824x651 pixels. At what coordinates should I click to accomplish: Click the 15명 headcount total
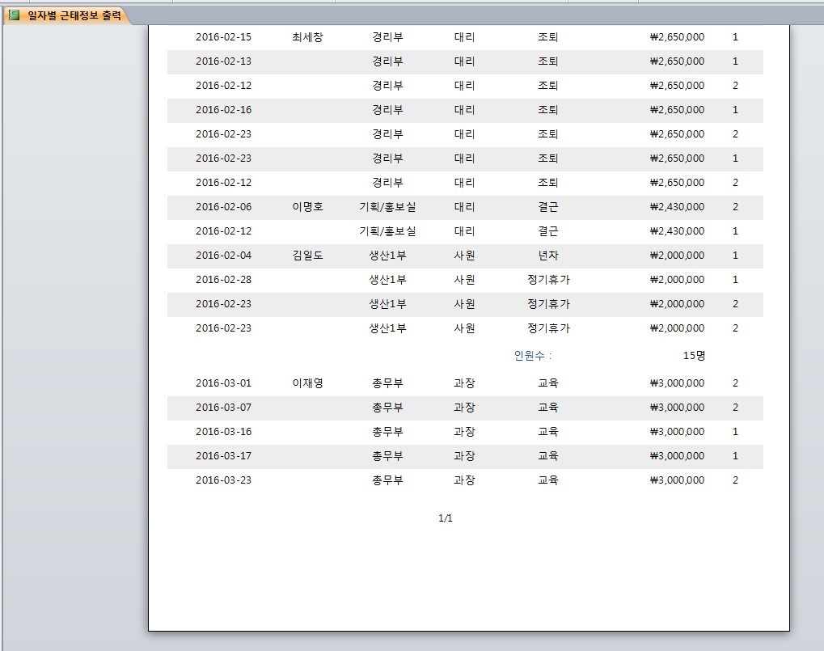(694, 355)
